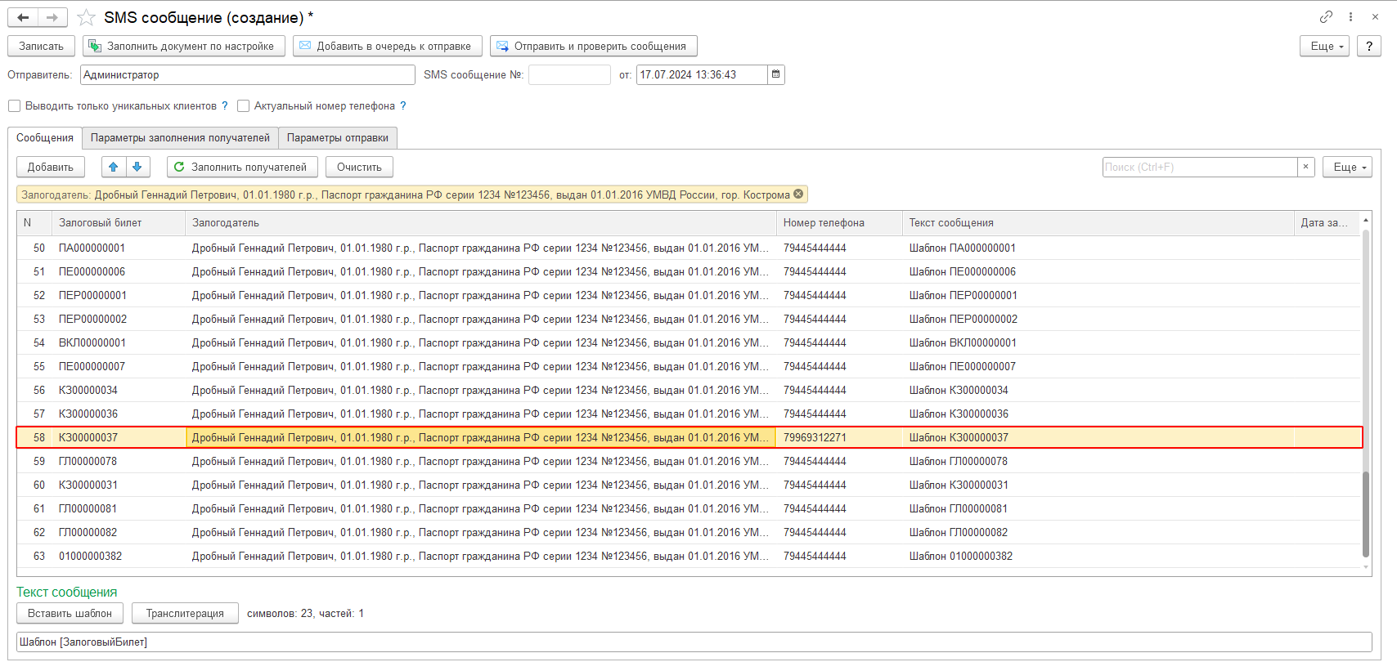This screenshot has width=1397, height=662.
Task: Open the Параметры отправки tab
Action: (x=338, y=137)
